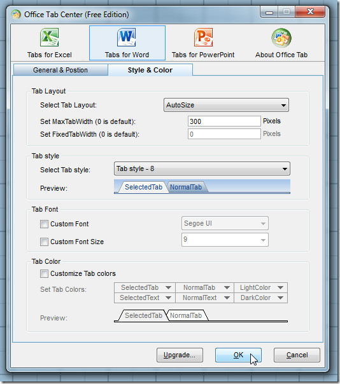This screenshot has height=384, width=340.
Task: Enable the Custom Font Size checkbox
Action: click(x=44, y=242)
